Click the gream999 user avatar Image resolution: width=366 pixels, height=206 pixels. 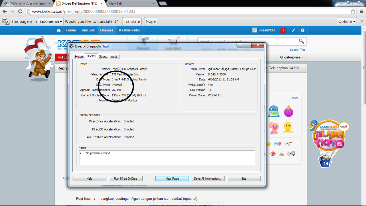tap(255, 30)
